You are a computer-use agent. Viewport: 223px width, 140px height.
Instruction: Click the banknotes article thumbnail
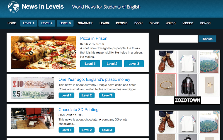point(33,88)
